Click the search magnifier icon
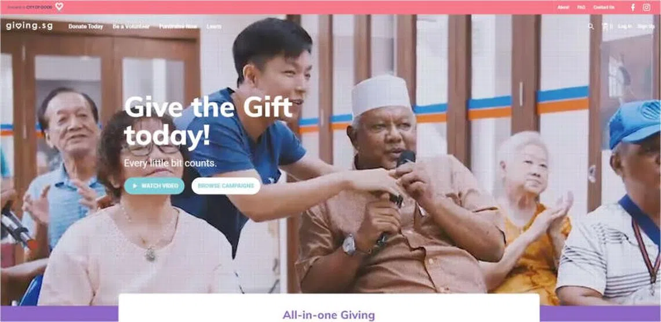This screenshot has width=661, height=322. pos(591,26)
